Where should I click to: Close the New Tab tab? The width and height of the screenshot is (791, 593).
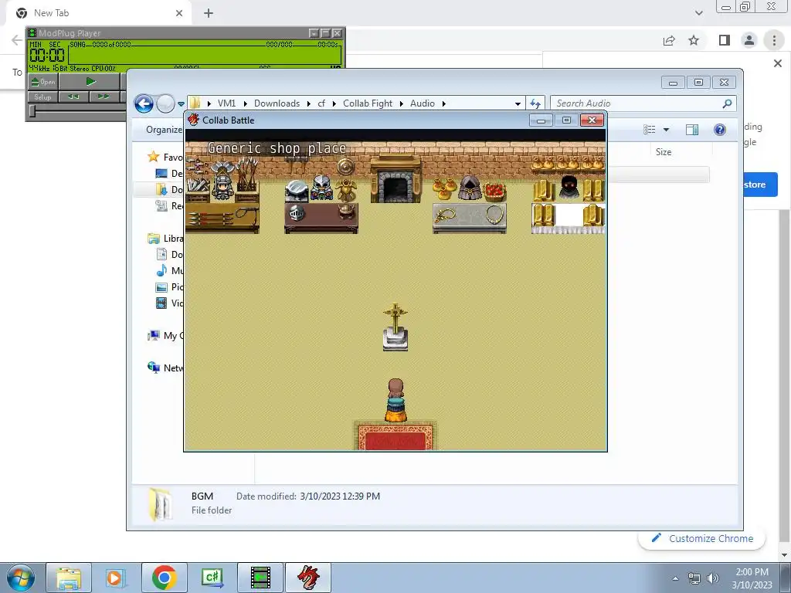click(179, 13)
